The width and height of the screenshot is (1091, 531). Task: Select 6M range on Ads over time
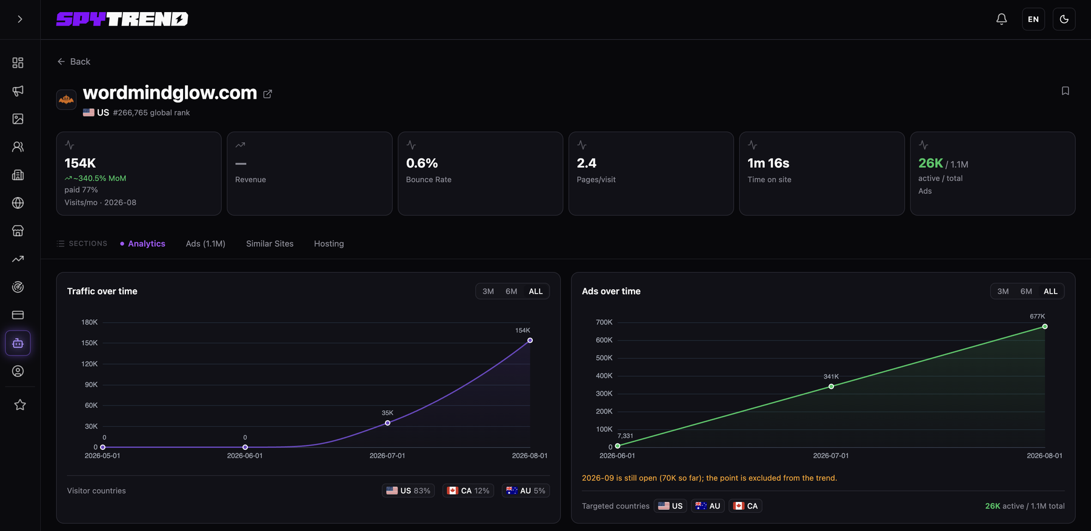pos(1026,291)
